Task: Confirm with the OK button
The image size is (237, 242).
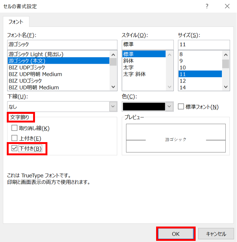Action: (x=176, y=234)
